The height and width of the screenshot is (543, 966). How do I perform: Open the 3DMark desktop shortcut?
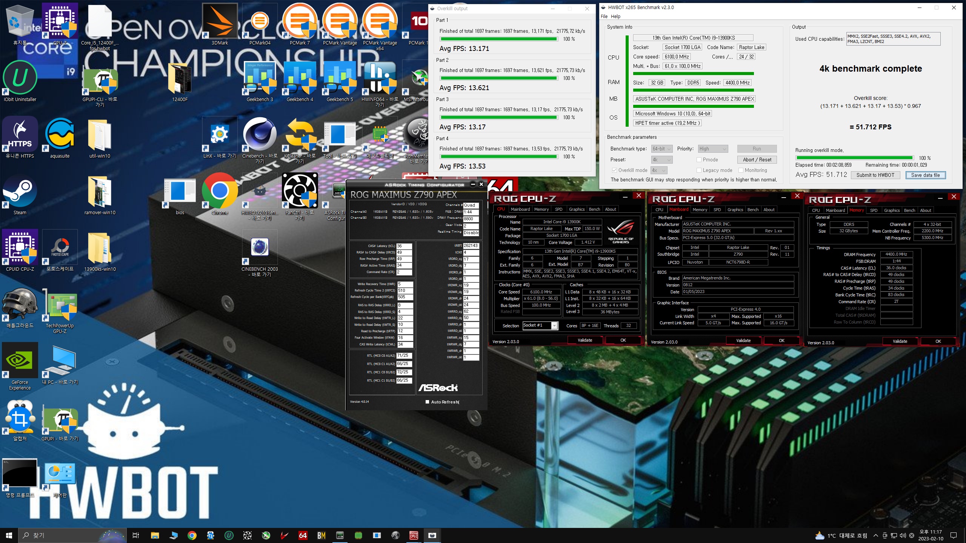(x=220, y=25)
